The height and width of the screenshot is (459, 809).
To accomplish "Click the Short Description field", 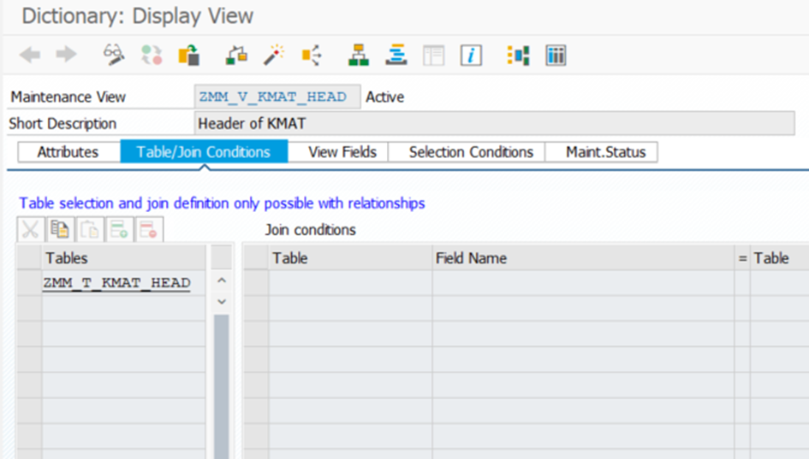I will click(494, 124).
